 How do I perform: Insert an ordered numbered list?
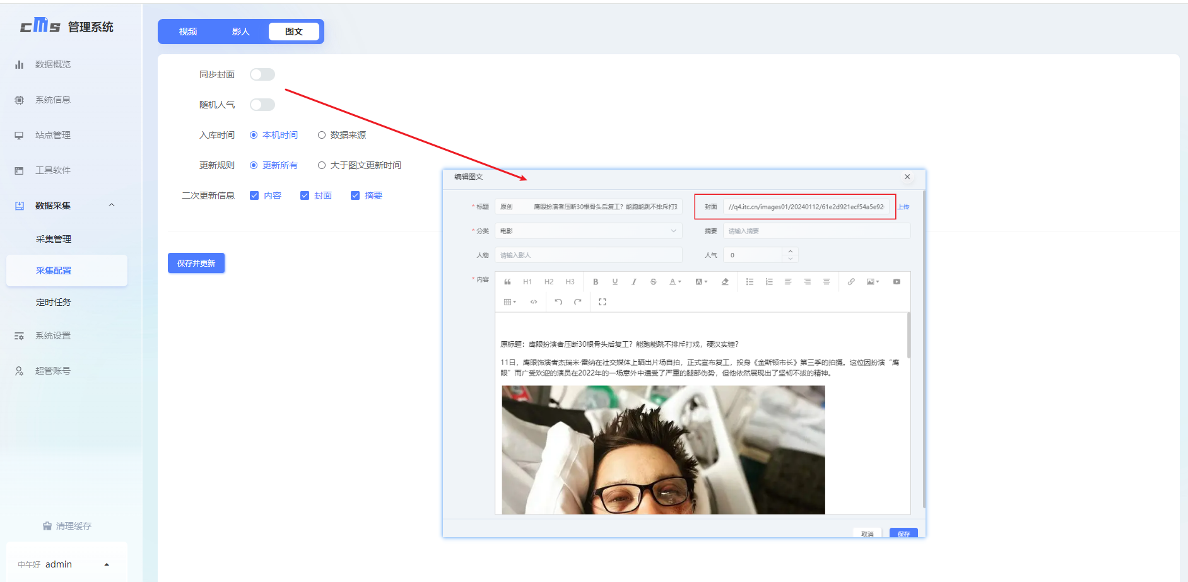click(769, 282)
